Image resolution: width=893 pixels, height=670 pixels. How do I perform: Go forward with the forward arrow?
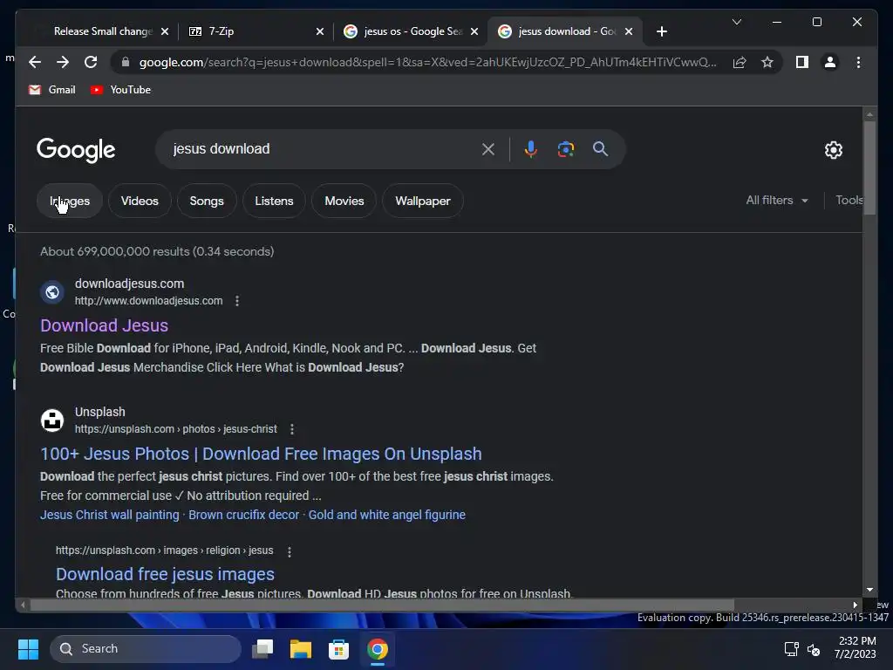63,62
